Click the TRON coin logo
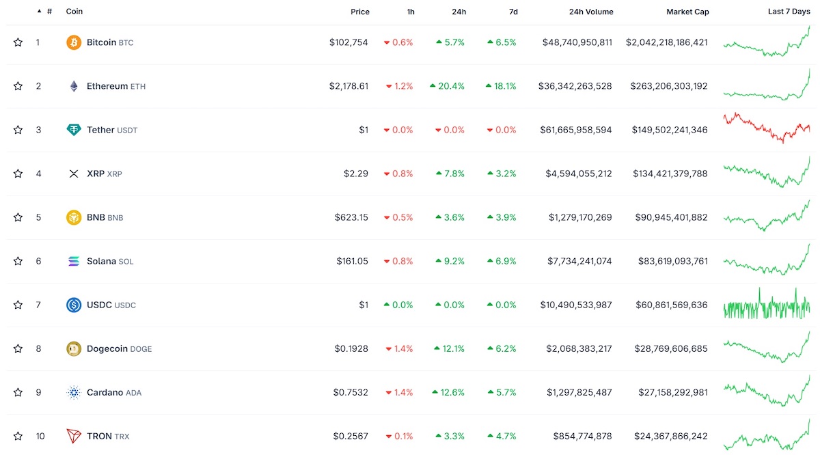Image resolution: width=820 pixels, height=455 pixels. pyautogui.click(x=74, y=436)
